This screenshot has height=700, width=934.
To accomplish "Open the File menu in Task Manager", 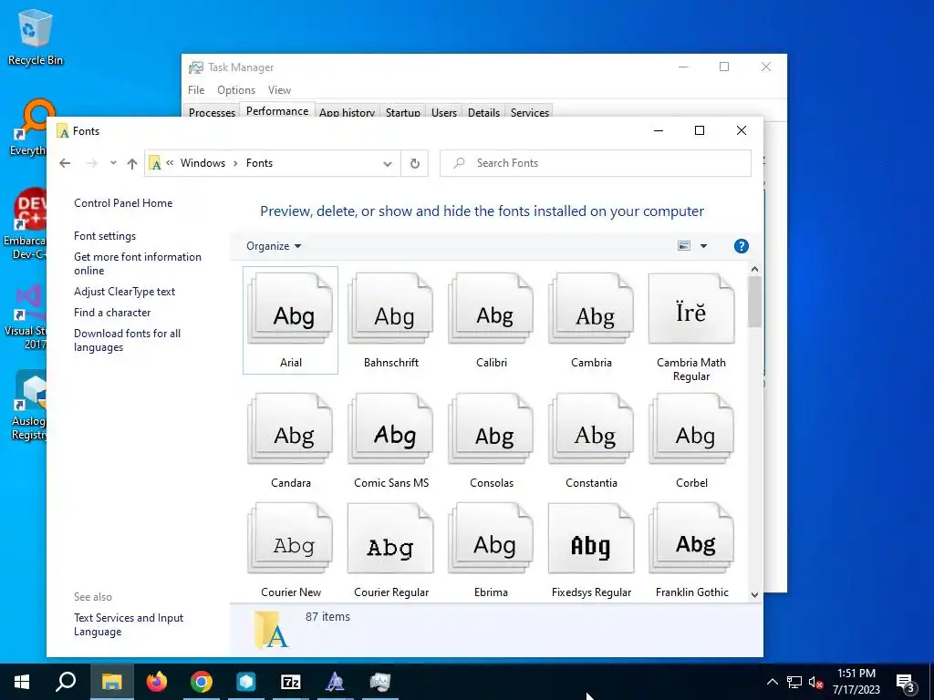I will (196, 90).
